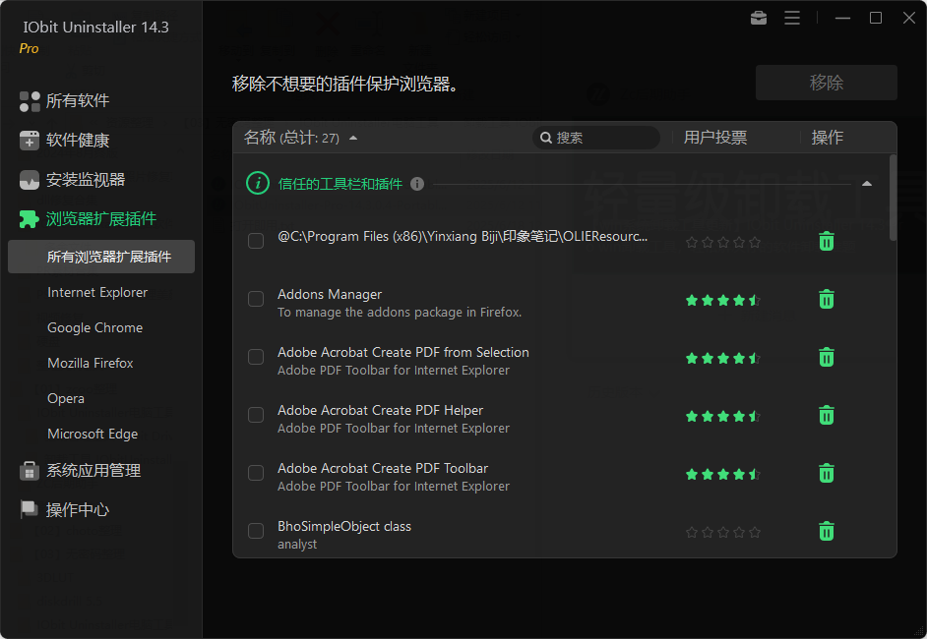Viewport: 927px width, 639px height.
Task: Click the 'analyst' description text
Action: [297, 545]
